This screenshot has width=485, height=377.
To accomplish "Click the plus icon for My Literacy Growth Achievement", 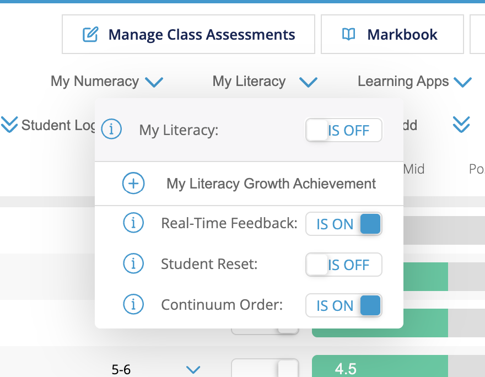I will (x=133, y=183).
